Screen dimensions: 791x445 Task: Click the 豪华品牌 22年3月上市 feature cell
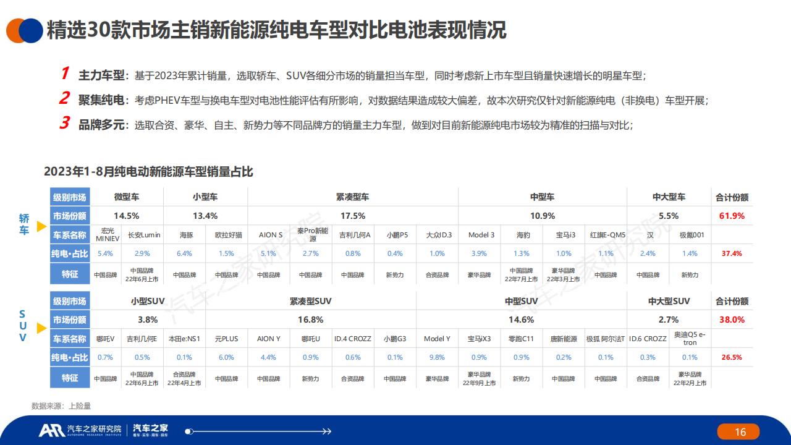[x=565, y=275]
